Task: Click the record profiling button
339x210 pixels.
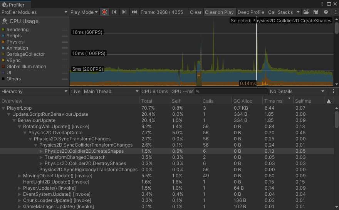Action: point(104,12)
